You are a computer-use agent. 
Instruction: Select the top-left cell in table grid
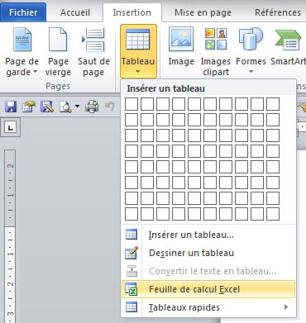(x=131, y=104)
